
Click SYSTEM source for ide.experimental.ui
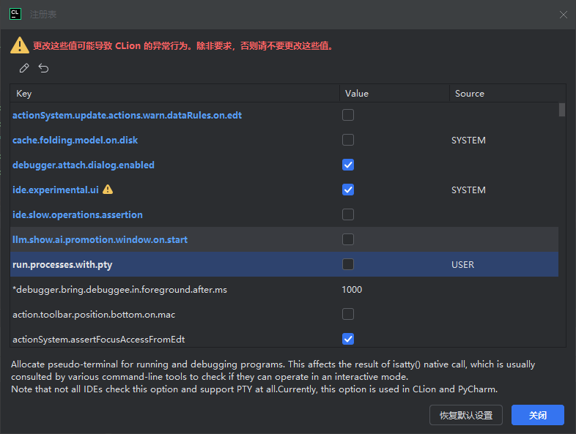point(468,190)
